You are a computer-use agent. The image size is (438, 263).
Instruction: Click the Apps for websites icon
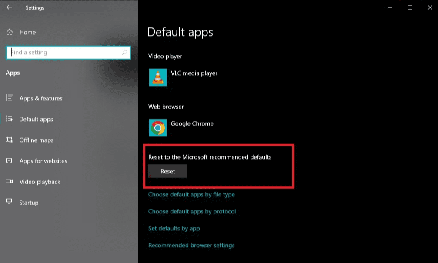tap(9, 161)
